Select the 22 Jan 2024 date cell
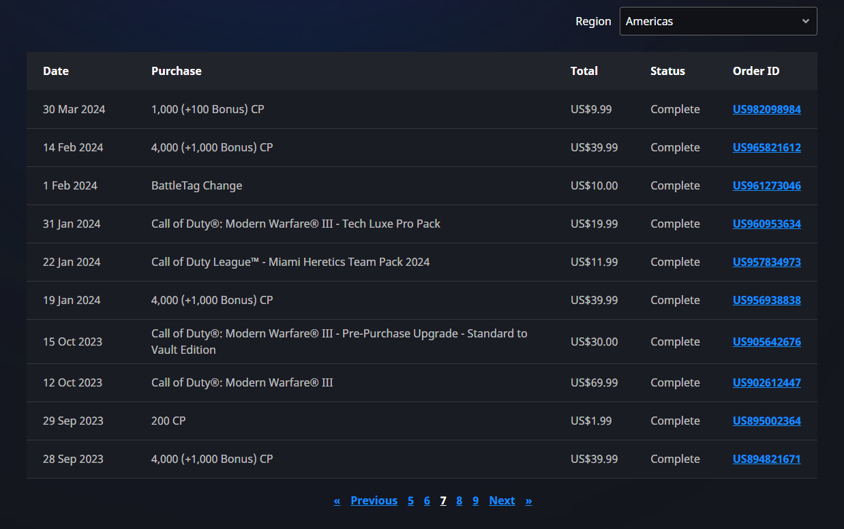Viewport: 844px width, 529px height. [x=72, y=262]
